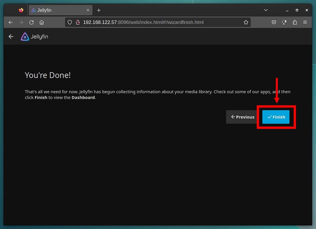This screenshot has height=229, width=316.
Task: Click the browser back arrow
Action: [11, 22]
